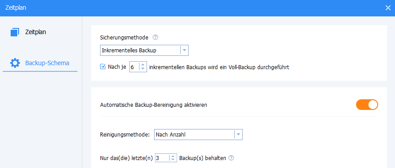The width and height of the screenshot is (395, 168).
Task: Click the Backup-Schema gear icon
Action: (15, 63)
